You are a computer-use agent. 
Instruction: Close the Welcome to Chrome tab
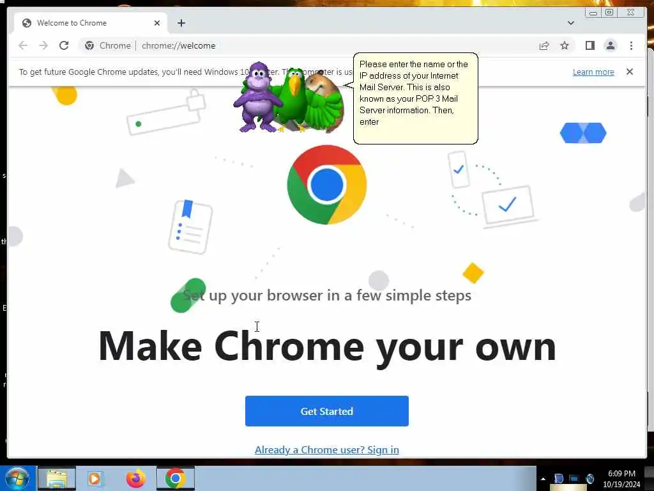click(157, 23)
